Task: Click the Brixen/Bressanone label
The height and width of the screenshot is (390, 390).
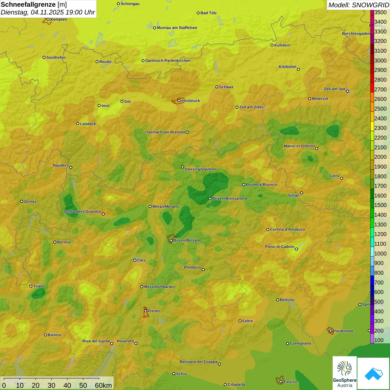Action: [230, 198]
